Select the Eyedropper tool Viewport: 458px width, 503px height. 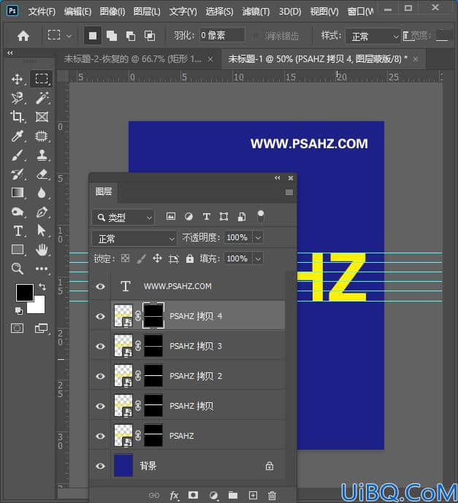pyautogui.click(x=17, y=136)
